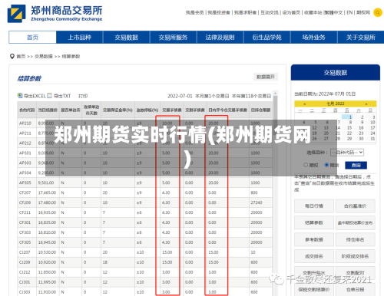Click the 收藏本站 top link
Image resolution: width=384 pixels, height=296 pixels.
pyautogui.click(x=313, y=12)
